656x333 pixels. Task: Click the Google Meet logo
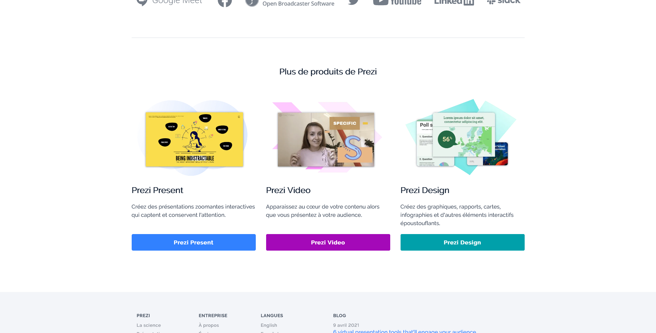pos(169,2)
